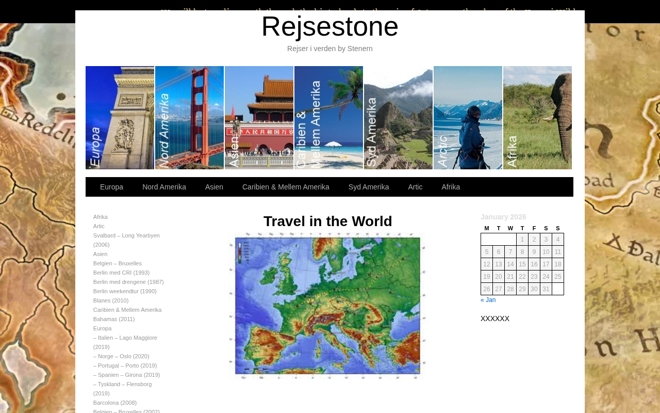Open the Nord Amerika menu item

pos(164,187)
